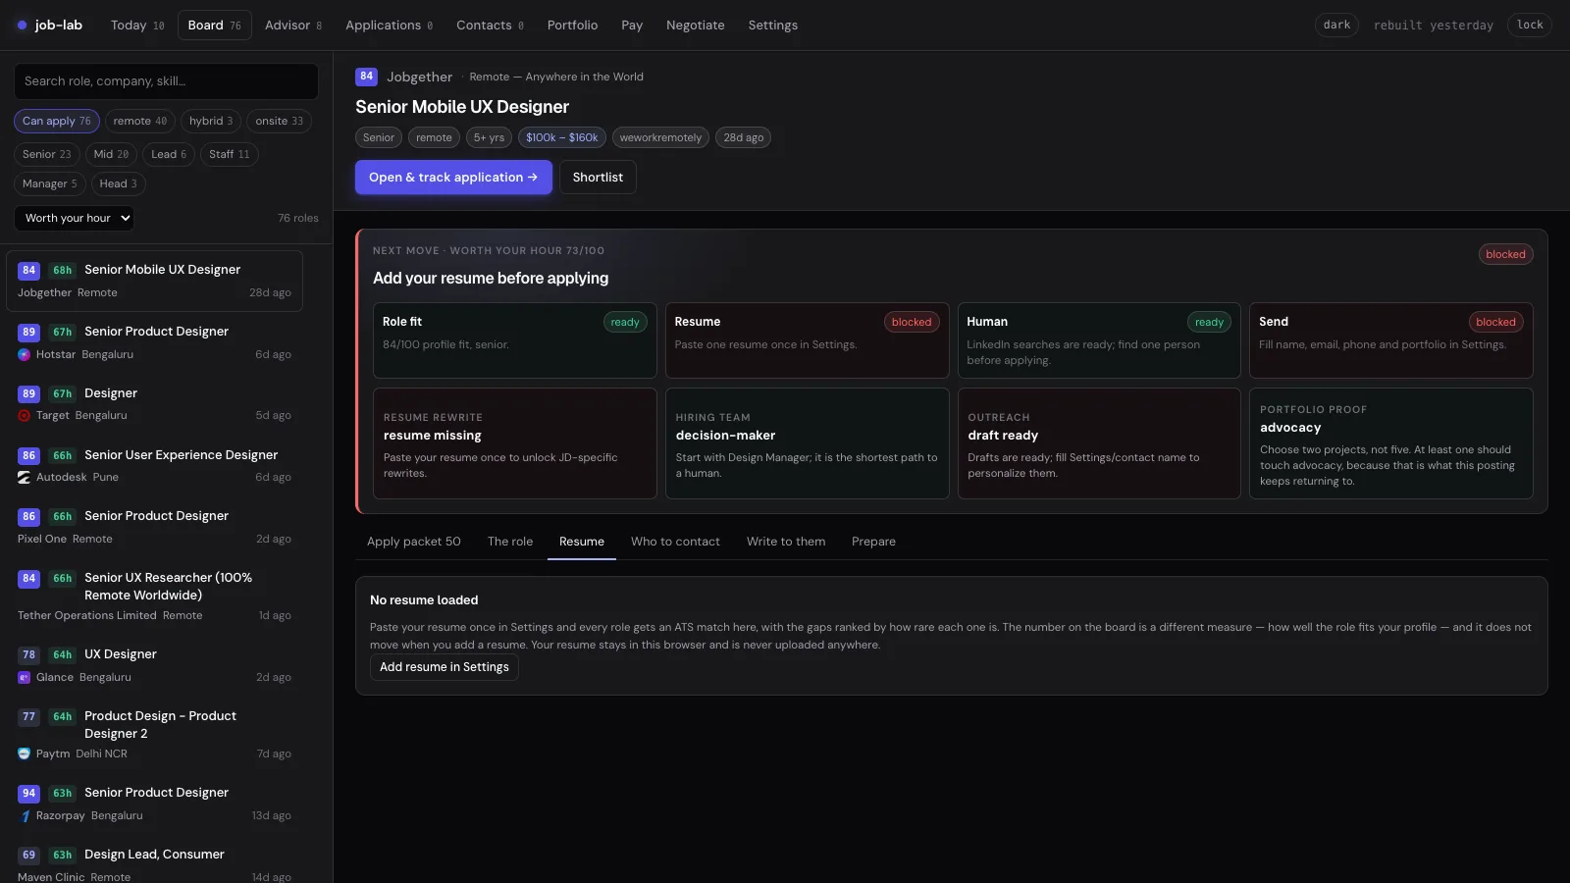Select Senior Mobile UX Designer job row
This screenshot has height=883, width=1570.
click(x=154, y=281)
